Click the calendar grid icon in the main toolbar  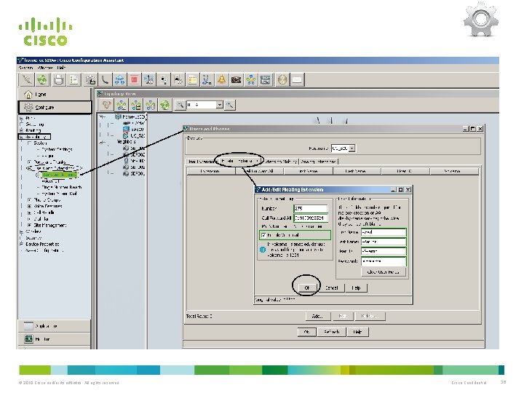(x=192, y=80)
